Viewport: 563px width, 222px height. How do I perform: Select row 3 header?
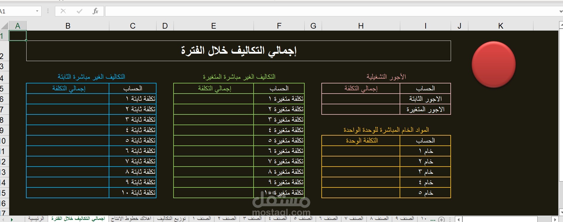click(x=4, y=66)
